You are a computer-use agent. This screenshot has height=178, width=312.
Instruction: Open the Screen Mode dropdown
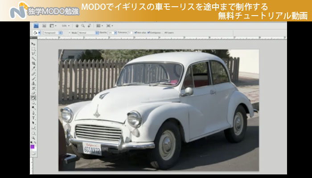(110, 26)
